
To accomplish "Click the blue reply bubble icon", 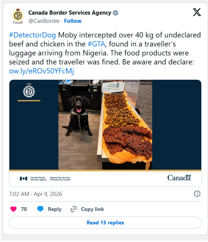I will (x=40, y=209).
